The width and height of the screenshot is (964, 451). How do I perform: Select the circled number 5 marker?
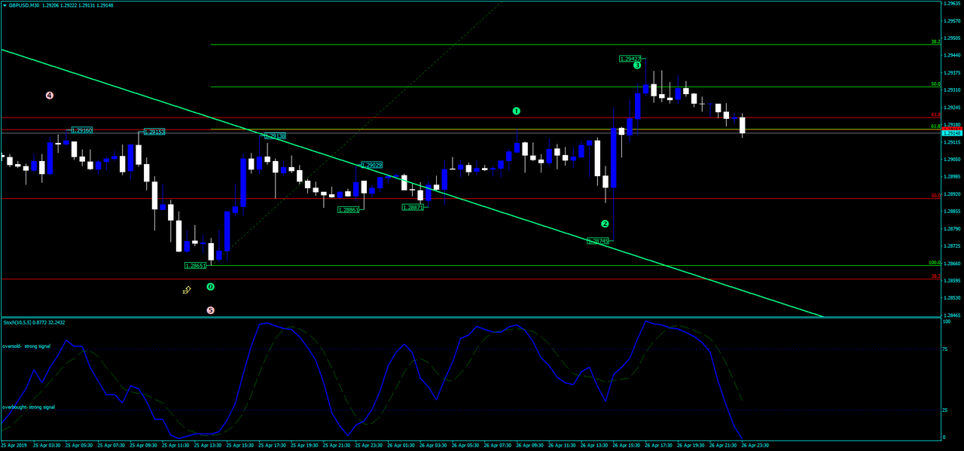(210, 309)
